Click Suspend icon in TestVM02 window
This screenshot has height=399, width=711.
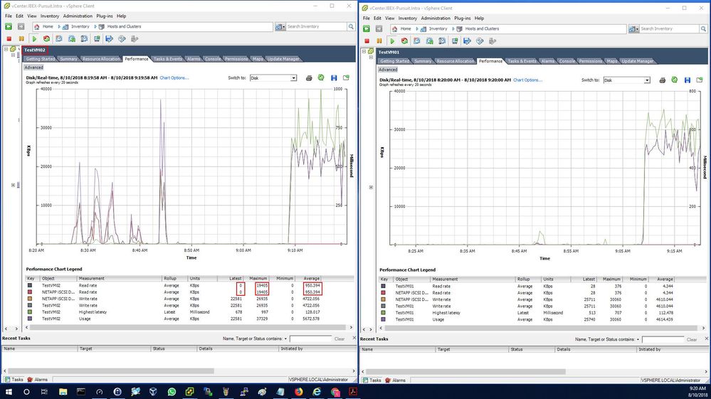(x=21, y=39)
